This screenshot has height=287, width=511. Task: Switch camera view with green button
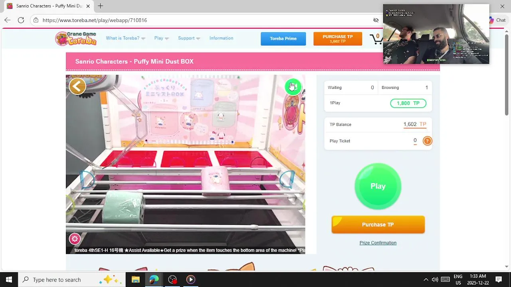click(x=293, y=86)
